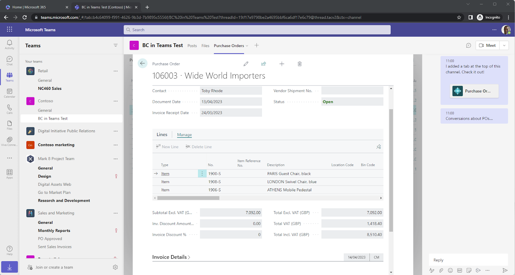Open the manage teams gear icon
The width and height of the screenshot is (515, 275).
point(115,267)
